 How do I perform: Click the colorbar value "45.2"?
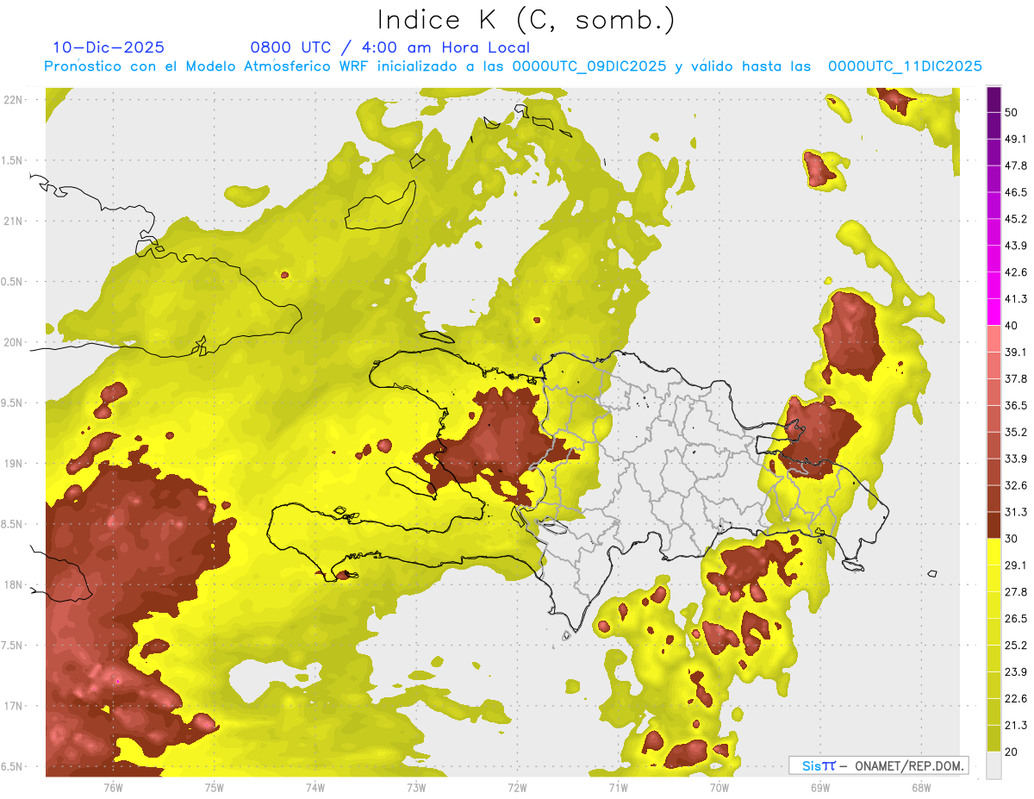click(1015, 219)
